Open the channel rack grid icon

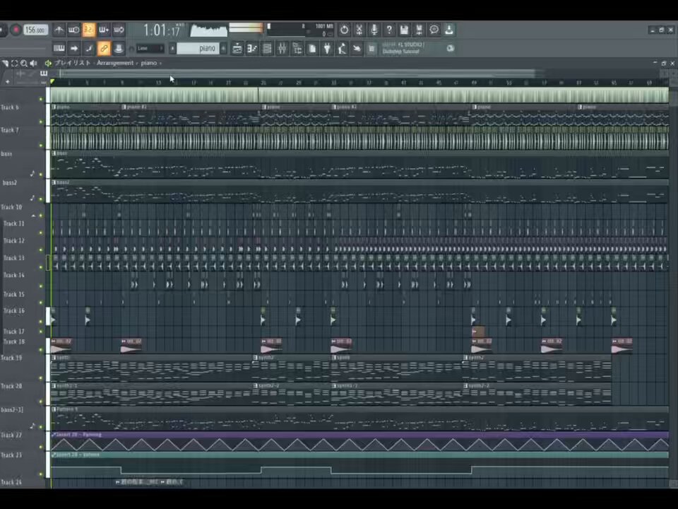267,49
